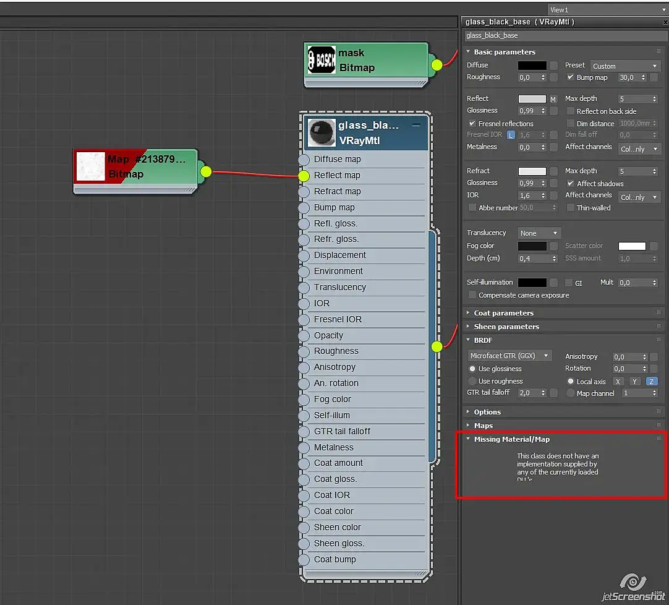Click the Displacement input socket
The width and height of the screenshot is (669, 605).
304,255
